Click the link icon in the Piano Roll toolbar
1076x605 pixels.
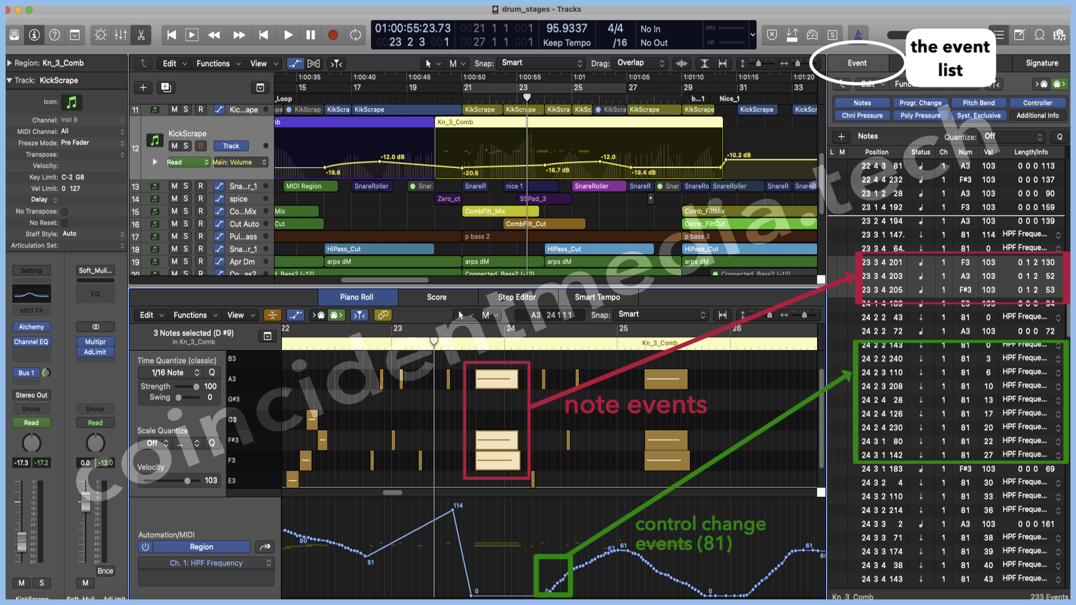[383, 315]
